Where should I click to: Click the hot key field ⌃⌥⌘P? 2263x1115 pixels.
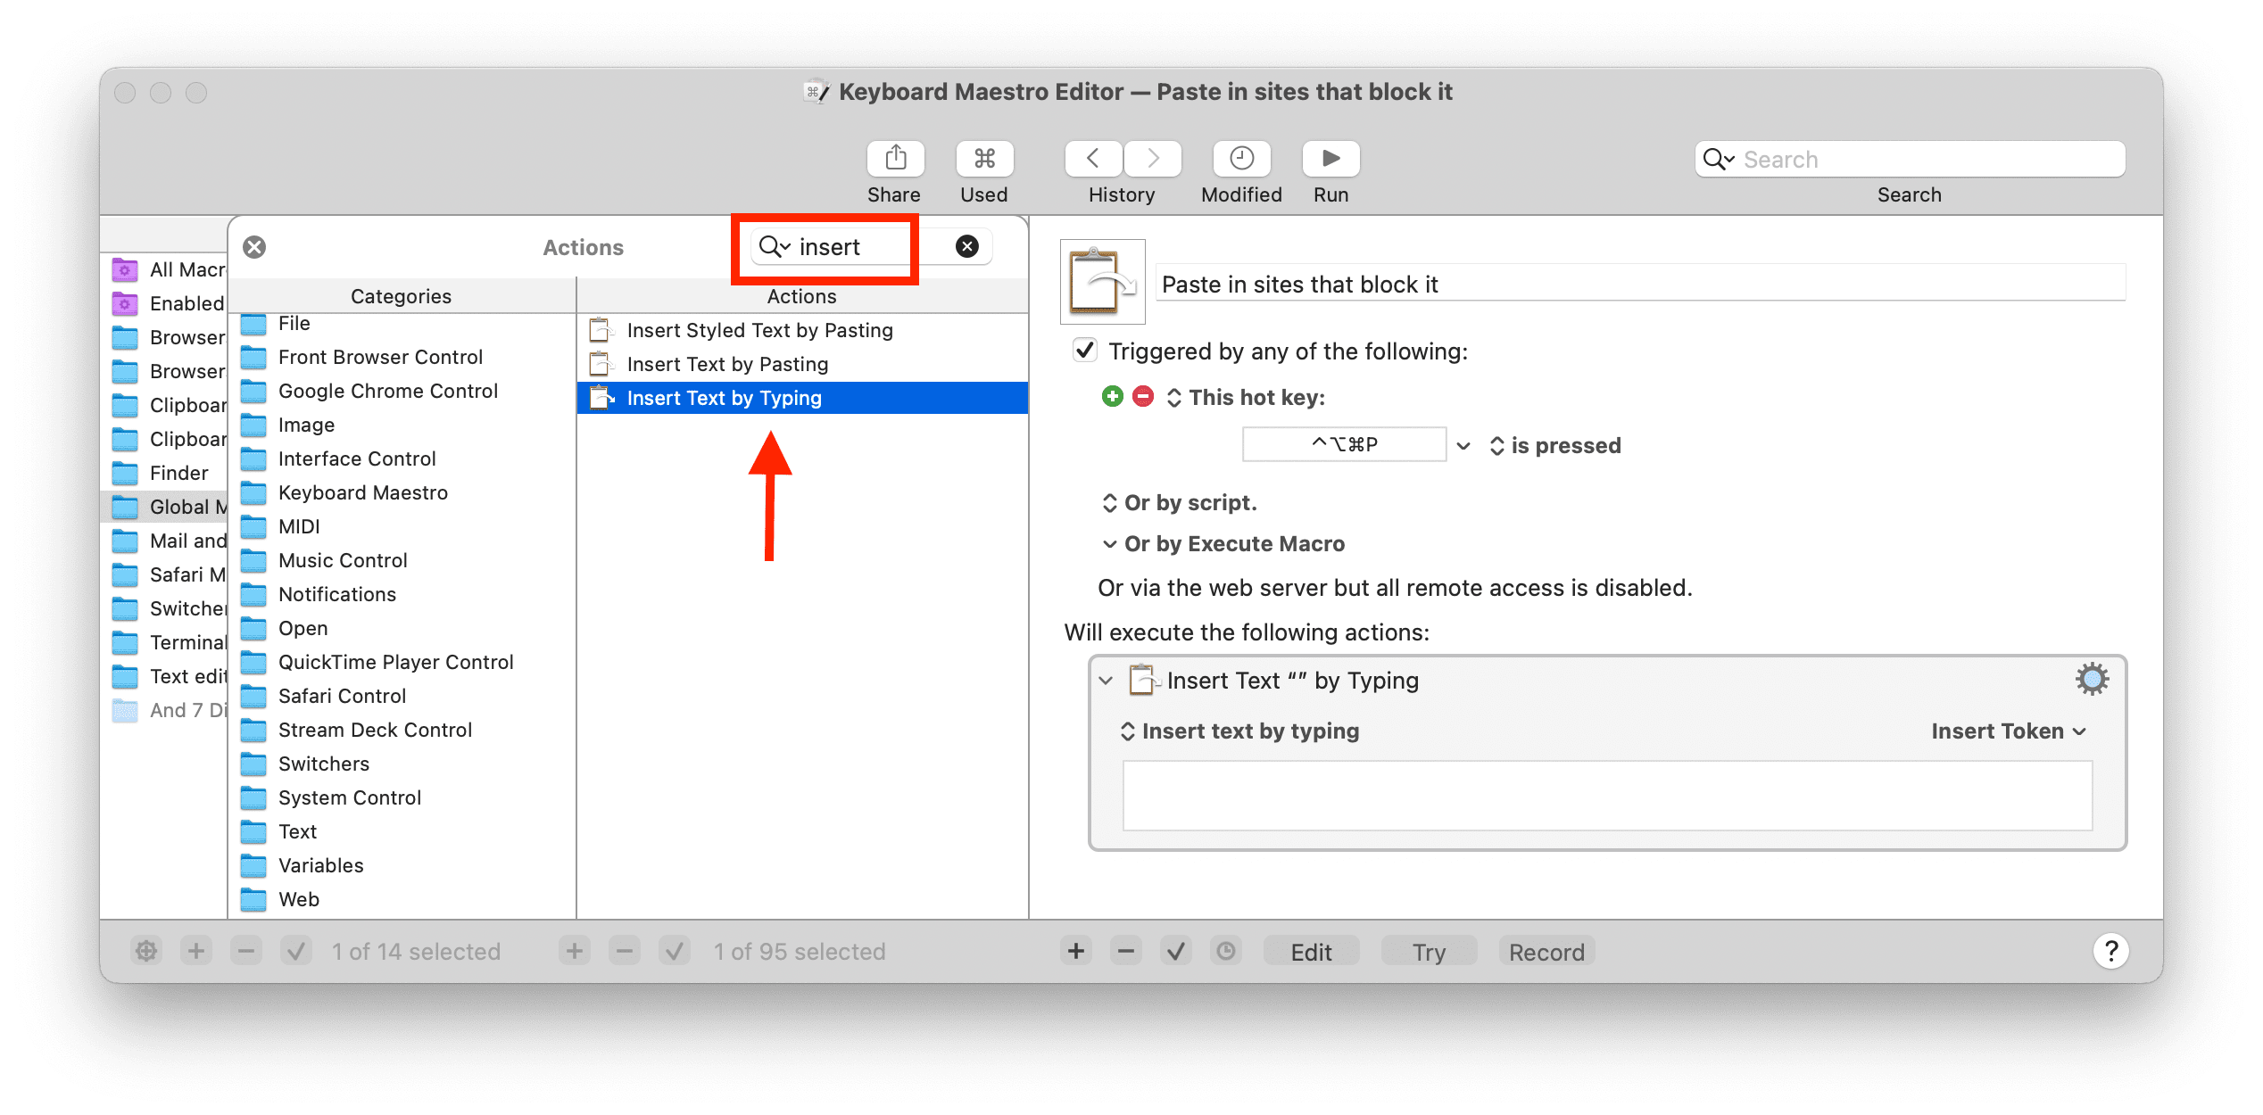1344,444
